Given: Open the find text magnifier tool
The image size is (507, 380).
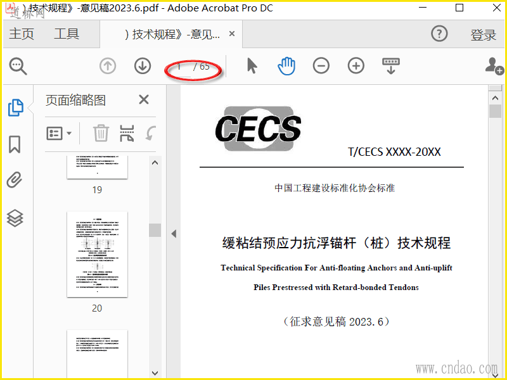Looking at the screenshot, I should [18, 66].
